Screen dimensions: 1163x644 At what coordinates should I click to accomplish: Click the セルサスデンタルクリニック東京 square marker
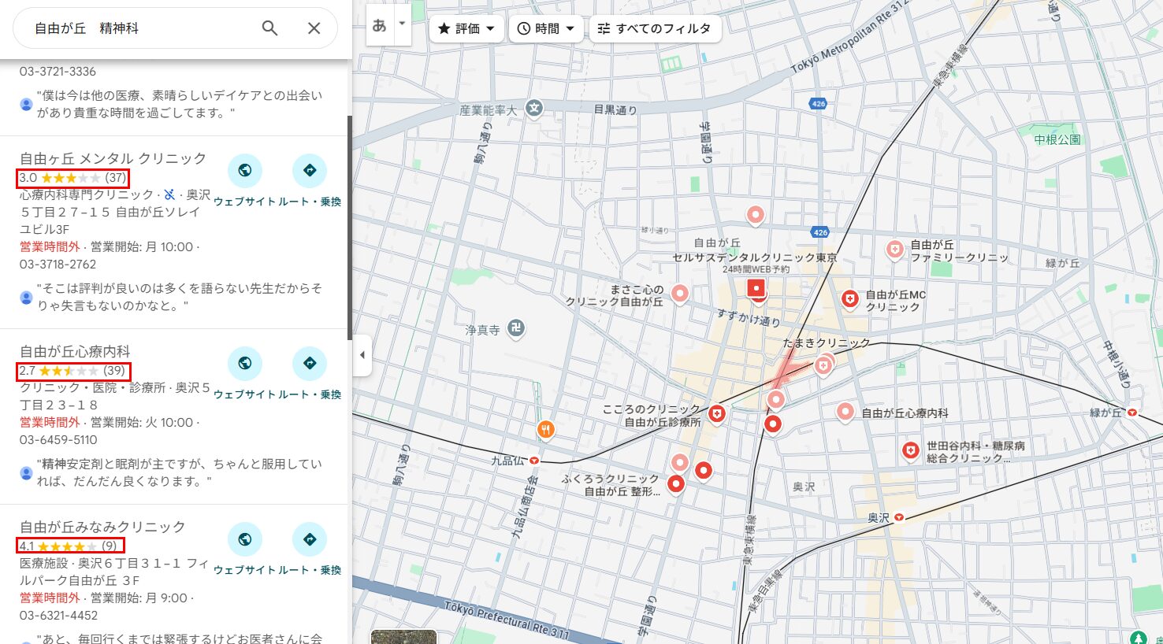point(756,287)
